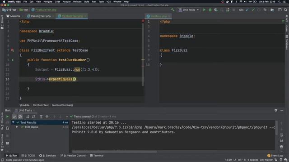This screenshot has height=162, width=289.
Task: Open the Terminal tool window
Action: [x=97, y=156]
